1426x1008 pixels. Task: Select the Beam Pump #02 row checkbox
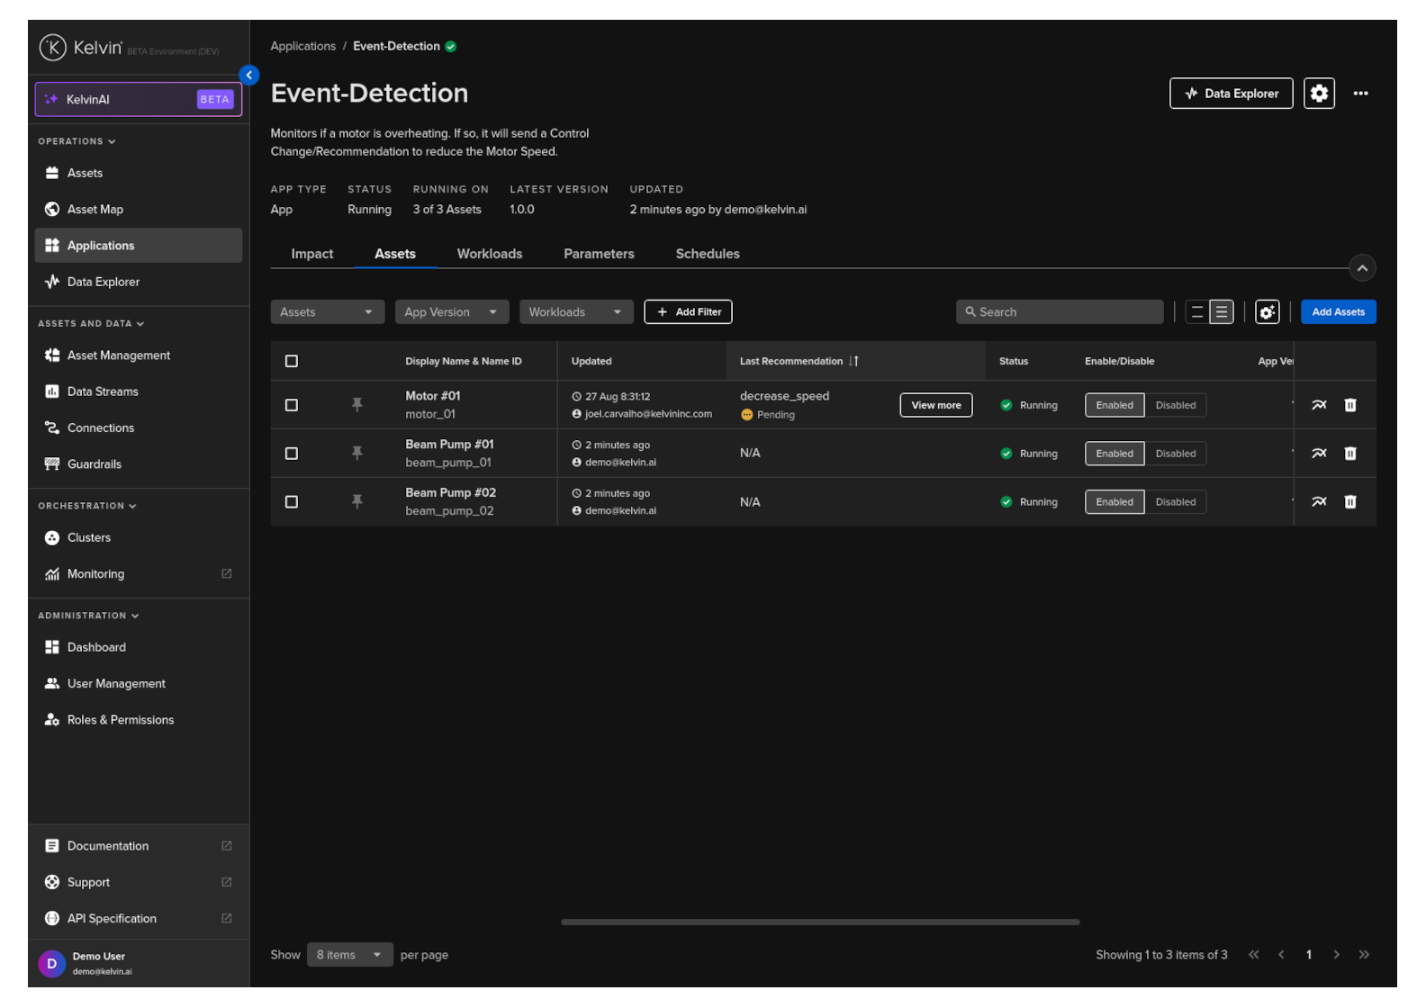[292, 502]
